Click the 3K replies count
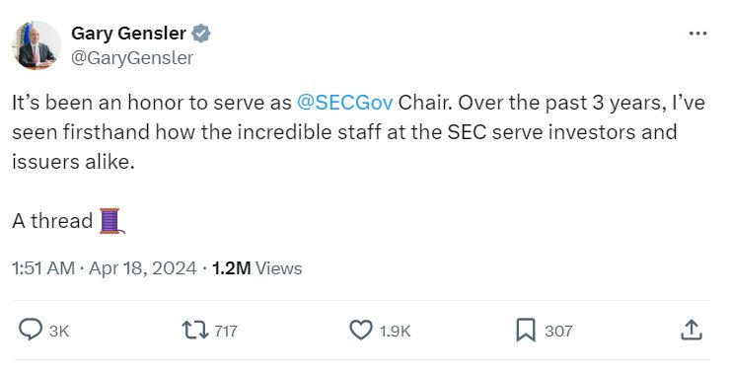 (x=59, y=331)
